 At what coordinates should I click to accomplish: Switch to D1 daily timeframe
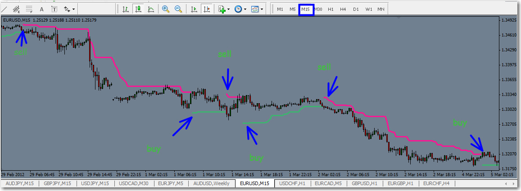click(x=356, y=9)
